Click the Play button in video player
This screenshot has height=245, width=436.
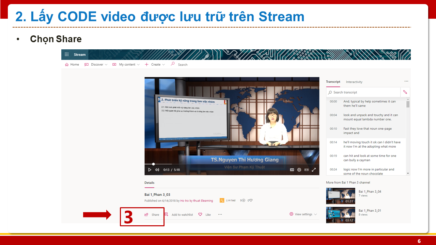point(150,170)
